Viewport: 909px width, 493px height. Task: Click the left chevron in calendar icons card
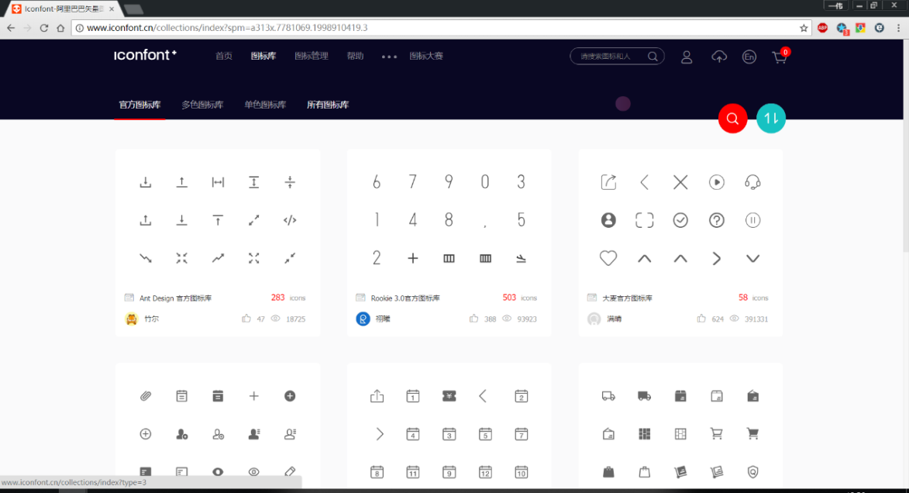[483, 396]
